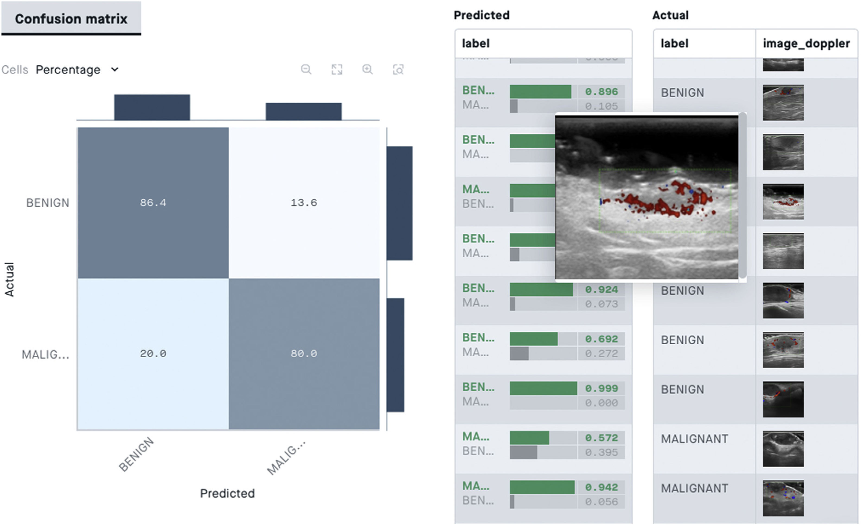This screenshot has width=861, height=525.
Task: Click the histogram bar above the BENIGN column
Action: [152, 107]
